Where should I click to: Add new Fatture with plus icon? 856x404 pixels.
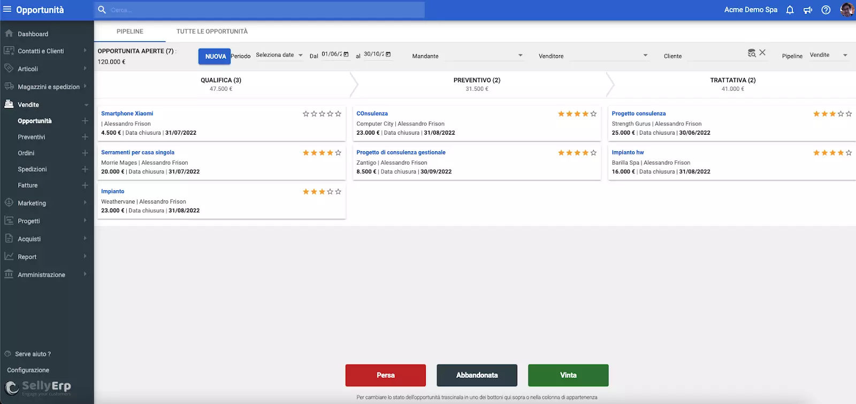[85, 185]
